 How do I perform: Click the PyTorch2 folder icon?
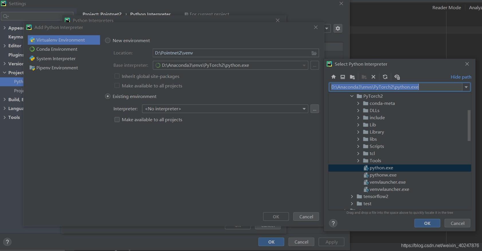[359, 96]
